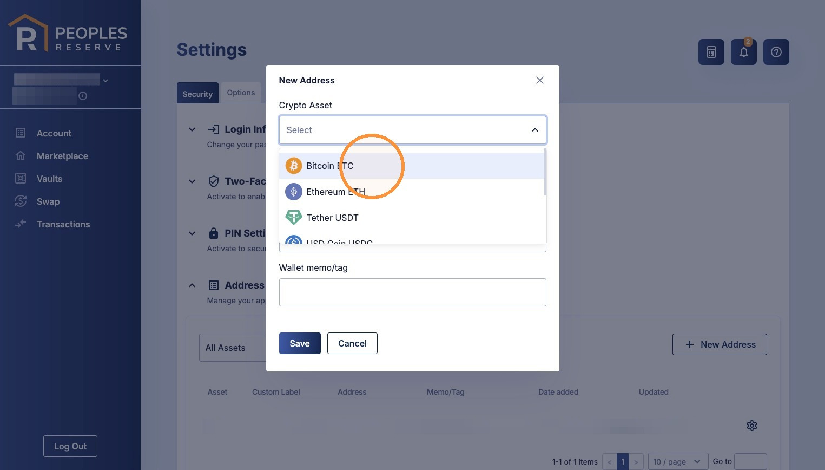Click the Bitcoin coin icon
The image size is (825, 470).
tap(294, 166)
